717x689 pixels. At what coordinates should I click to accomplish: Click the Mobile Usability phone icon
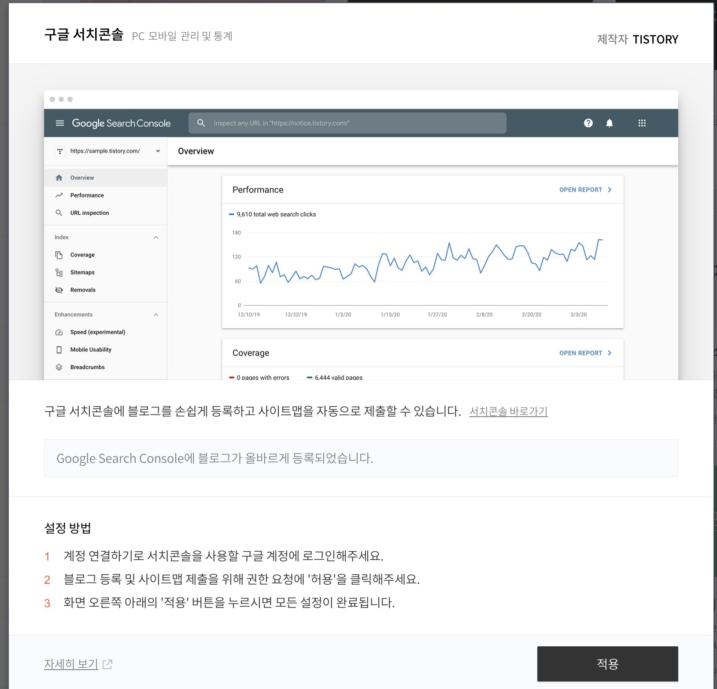pyautogui.click(x=59, y=350)
